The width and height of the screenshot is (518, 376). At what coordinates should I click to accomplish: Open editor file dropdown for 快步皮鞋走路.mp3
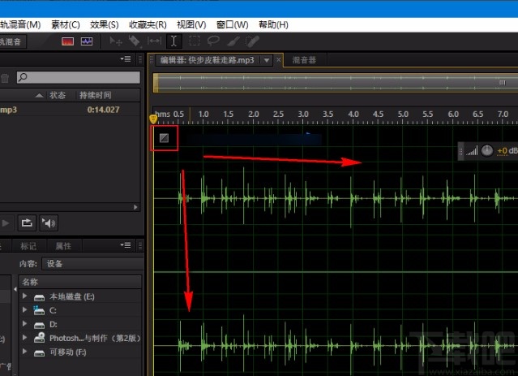[267, 60]
